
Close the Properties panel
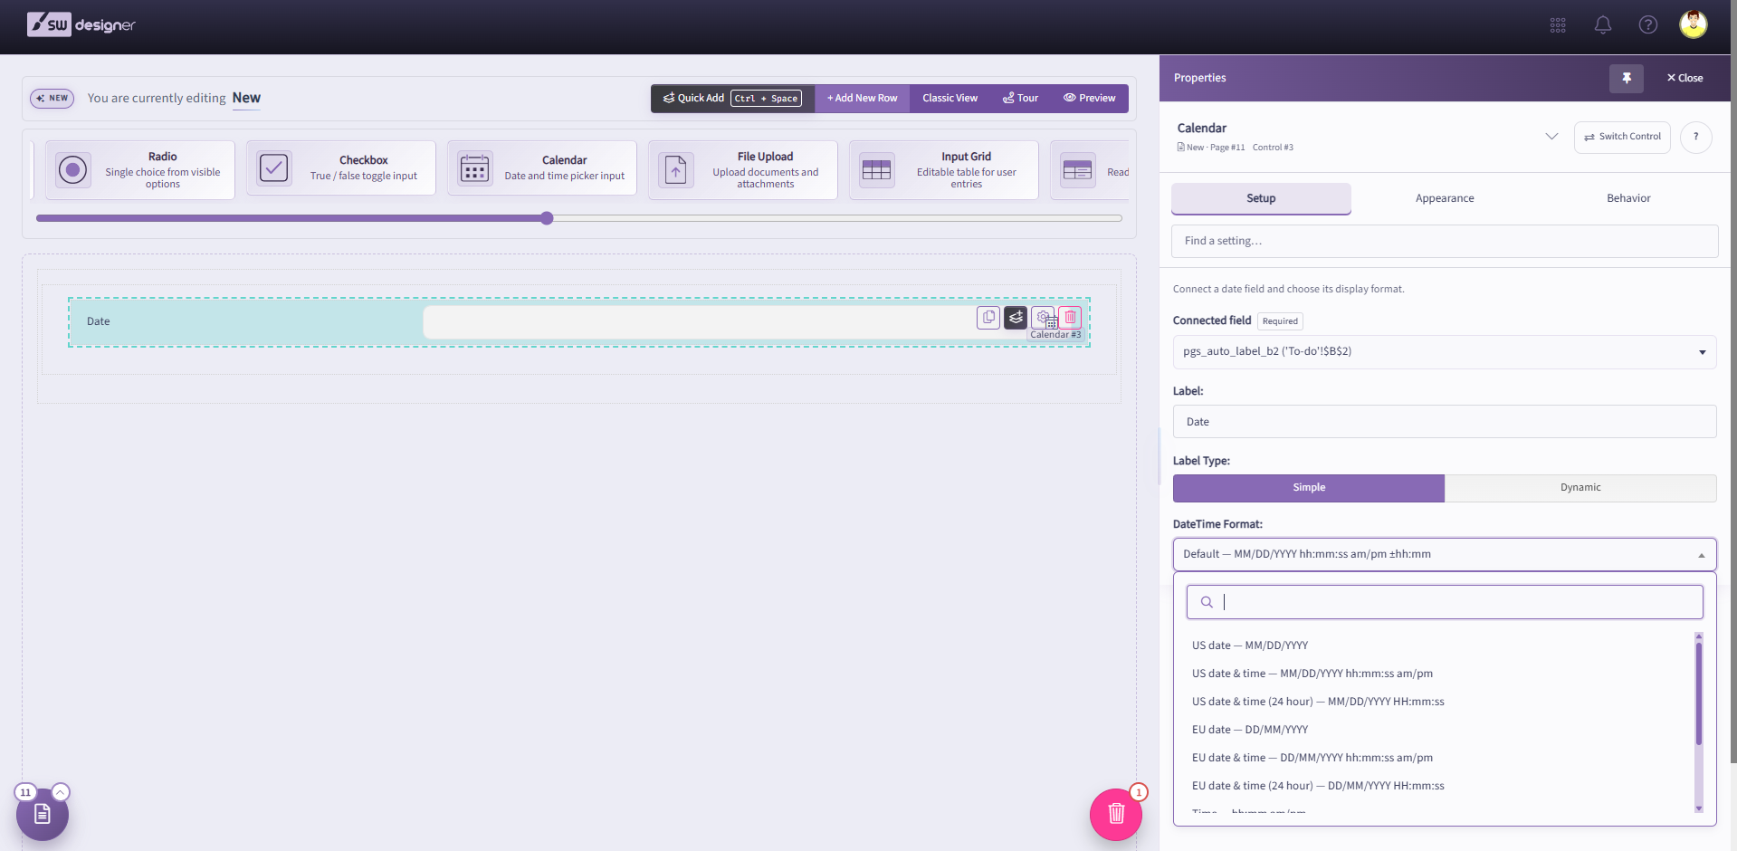point(1685,78)
